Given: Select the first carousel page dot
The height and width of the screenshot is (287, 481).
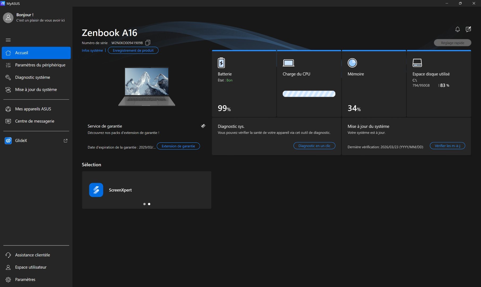Looking at the screenshot, I should 144,204.
